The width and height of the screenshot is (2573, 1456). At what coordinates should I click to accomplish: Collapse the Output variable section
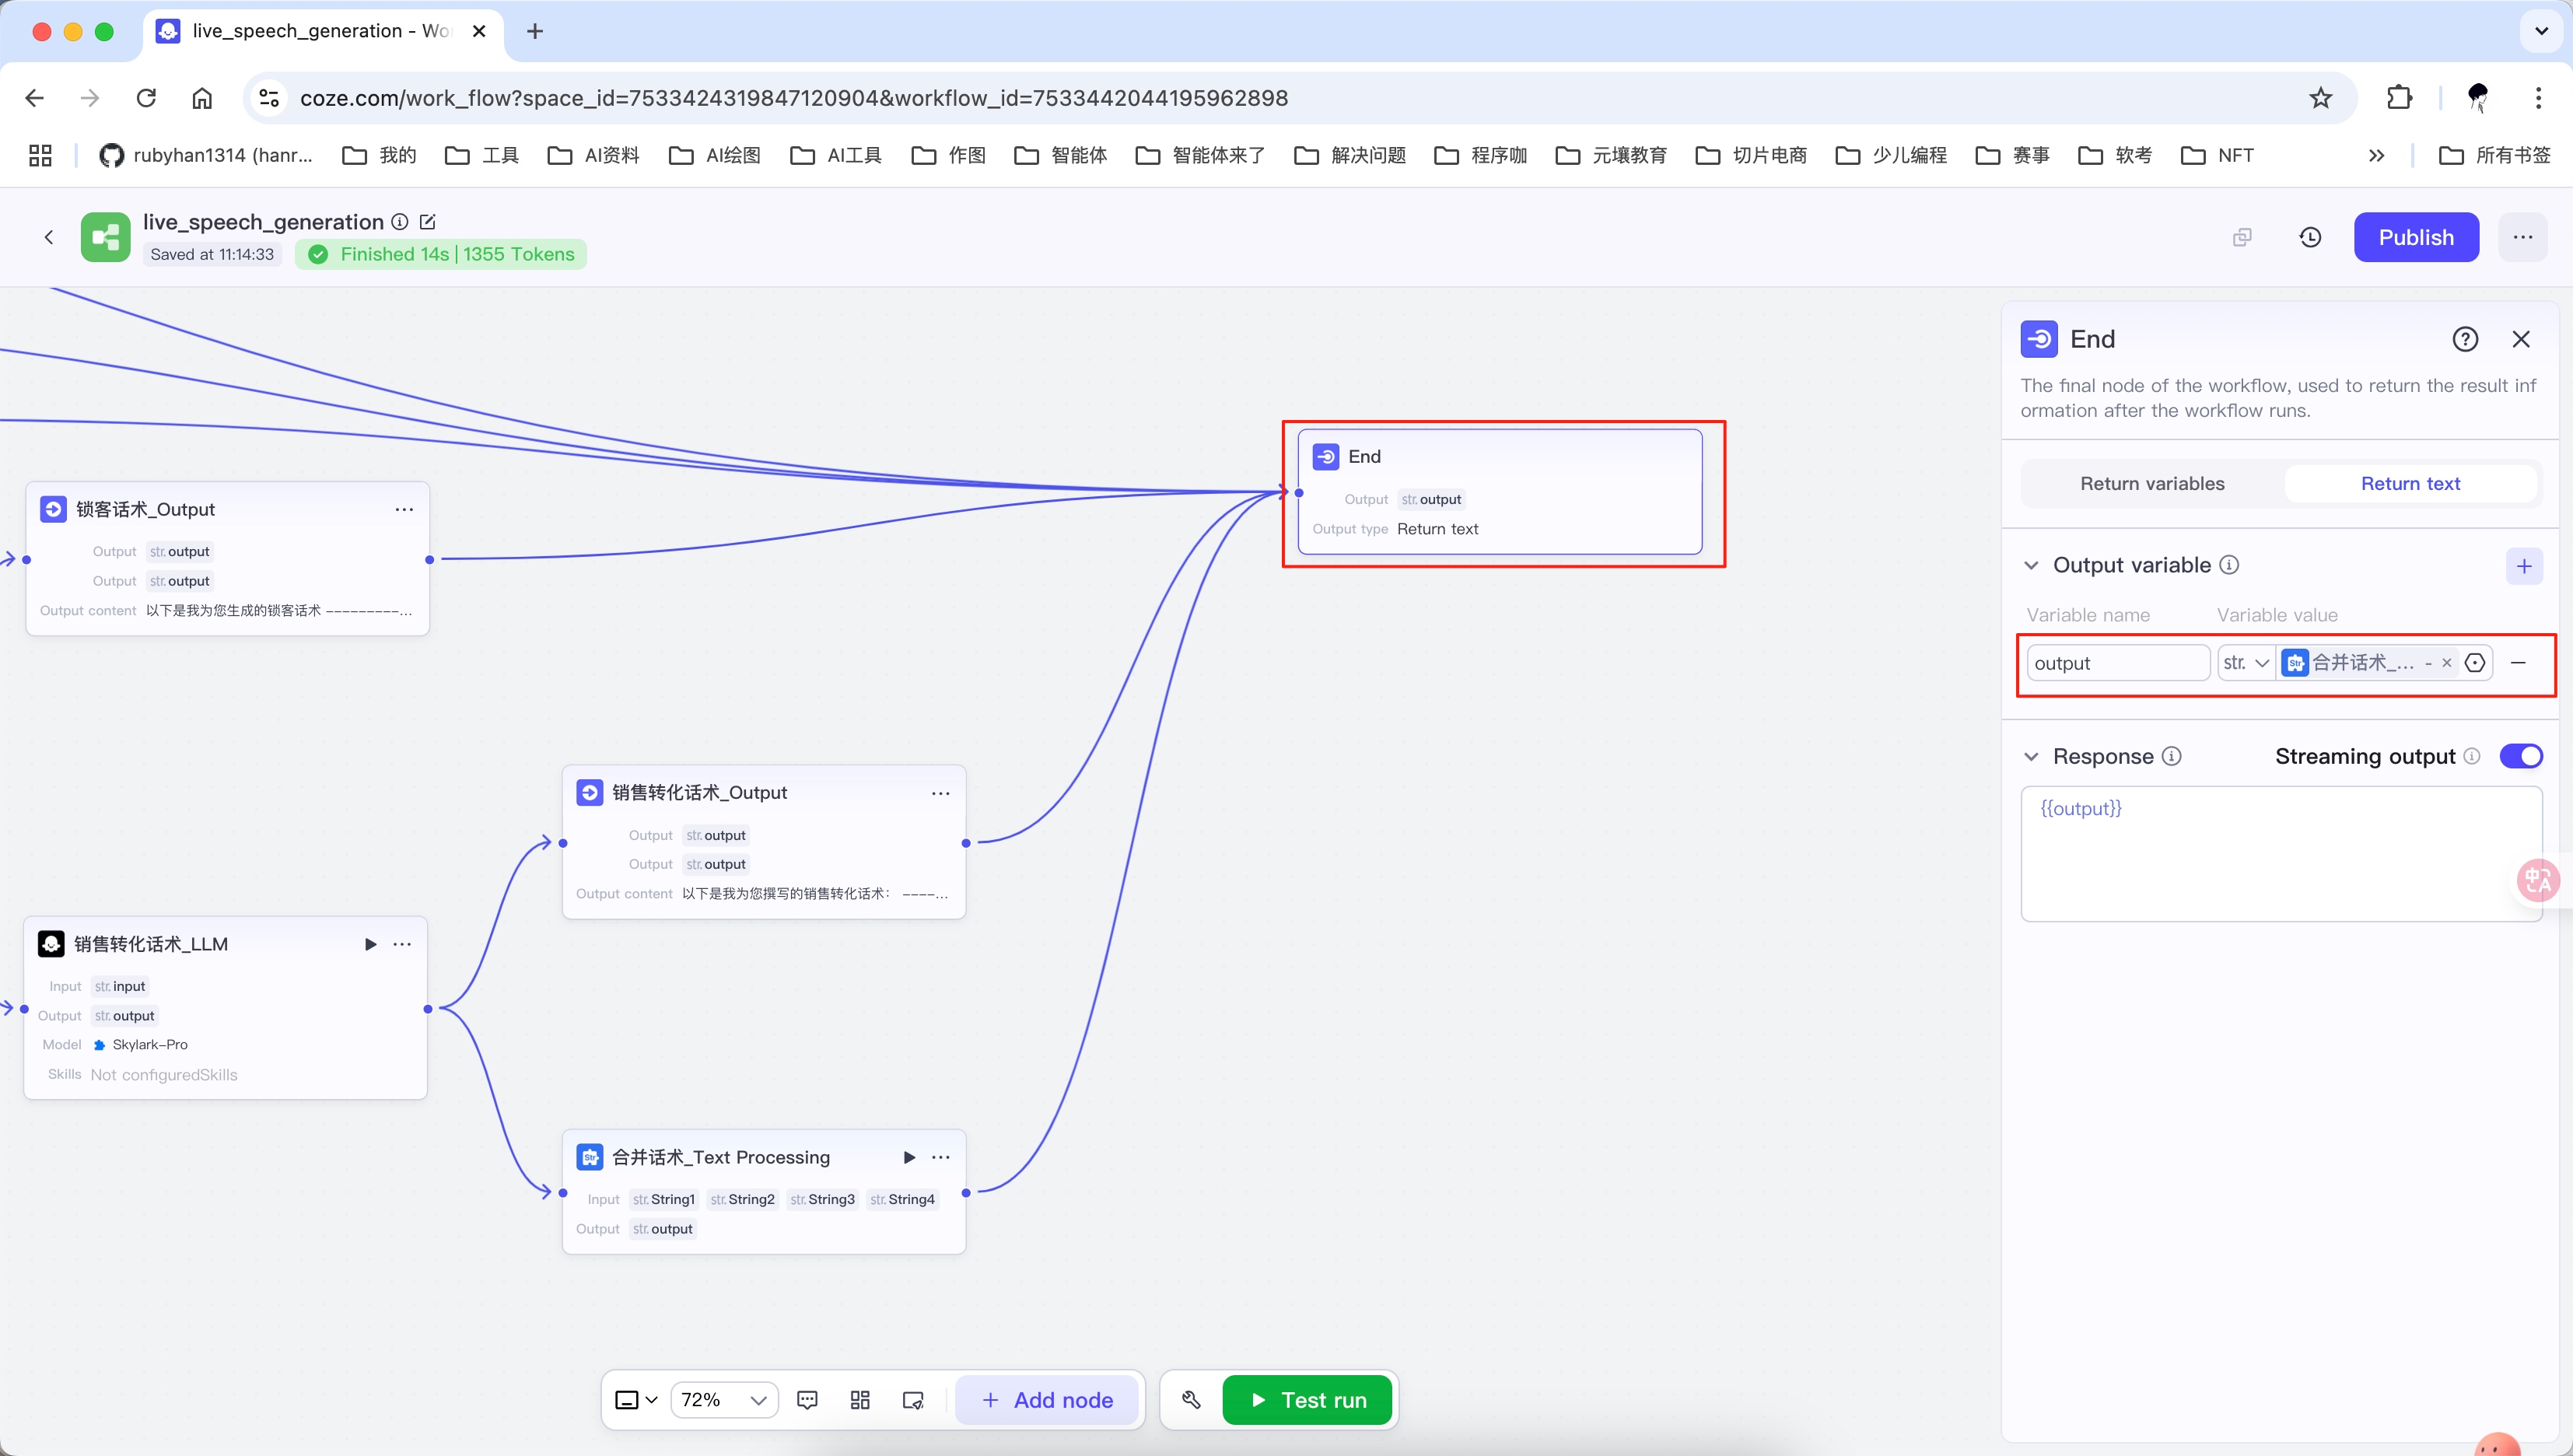[2031, 566]
